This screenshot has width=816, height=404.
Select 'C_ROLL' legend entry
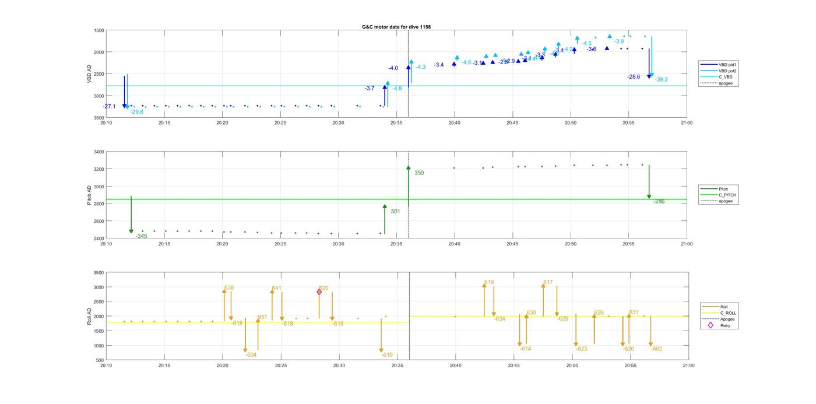point(717,313)
